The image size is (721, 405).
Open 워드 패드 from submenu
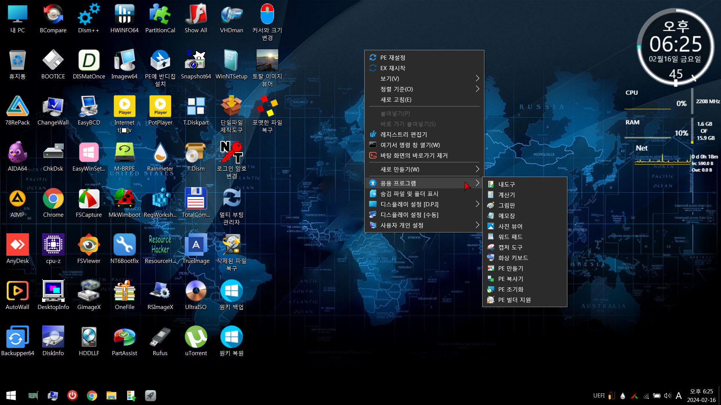(x=525, y=237)
